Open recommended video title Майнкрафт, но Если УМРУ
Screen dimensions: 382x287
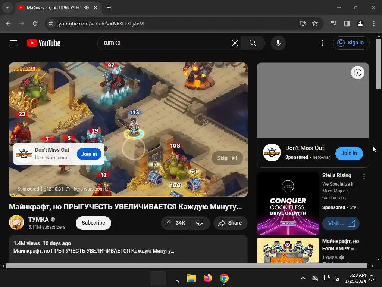(x=340, y=245)
